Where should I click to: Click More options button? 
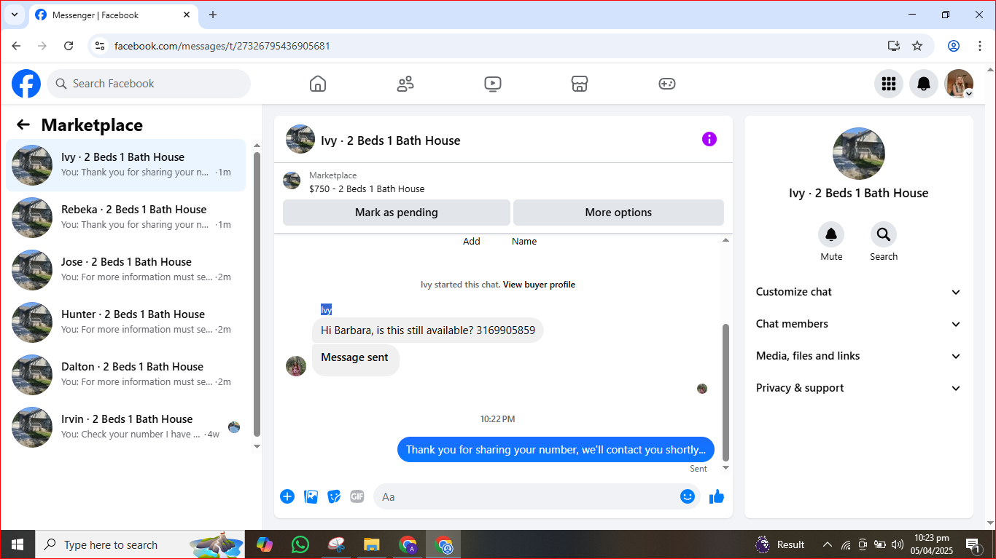click(x=618, y=213)
